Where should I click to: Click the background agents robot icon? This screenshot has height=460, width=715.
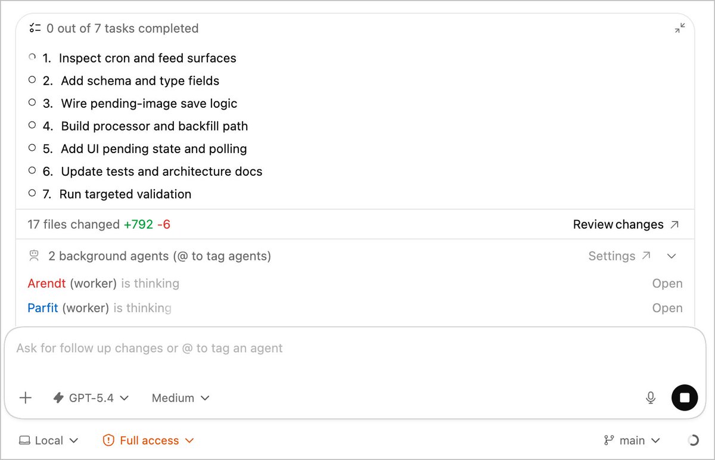click(34, 256)
